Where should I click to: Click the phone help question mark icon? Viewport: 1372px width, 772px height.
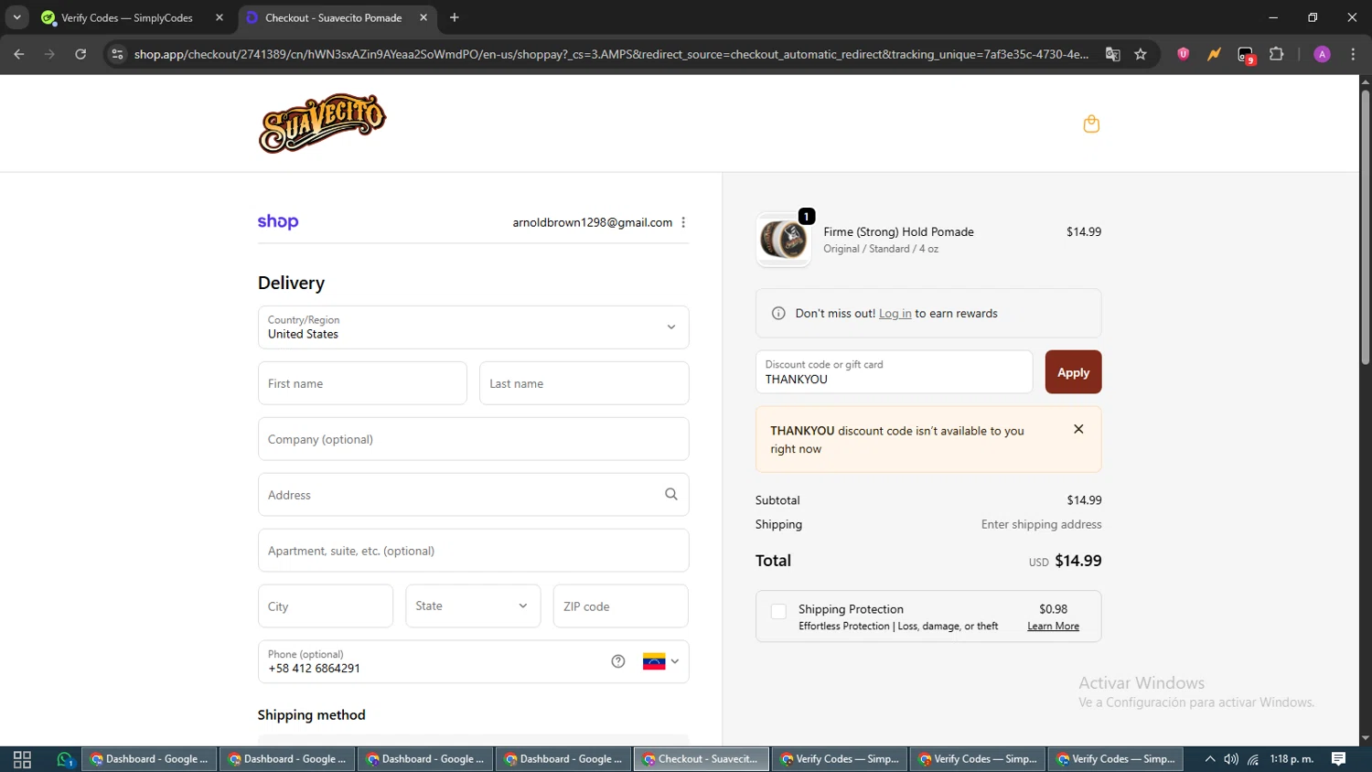pyautogui.click(x=618, y=661)
